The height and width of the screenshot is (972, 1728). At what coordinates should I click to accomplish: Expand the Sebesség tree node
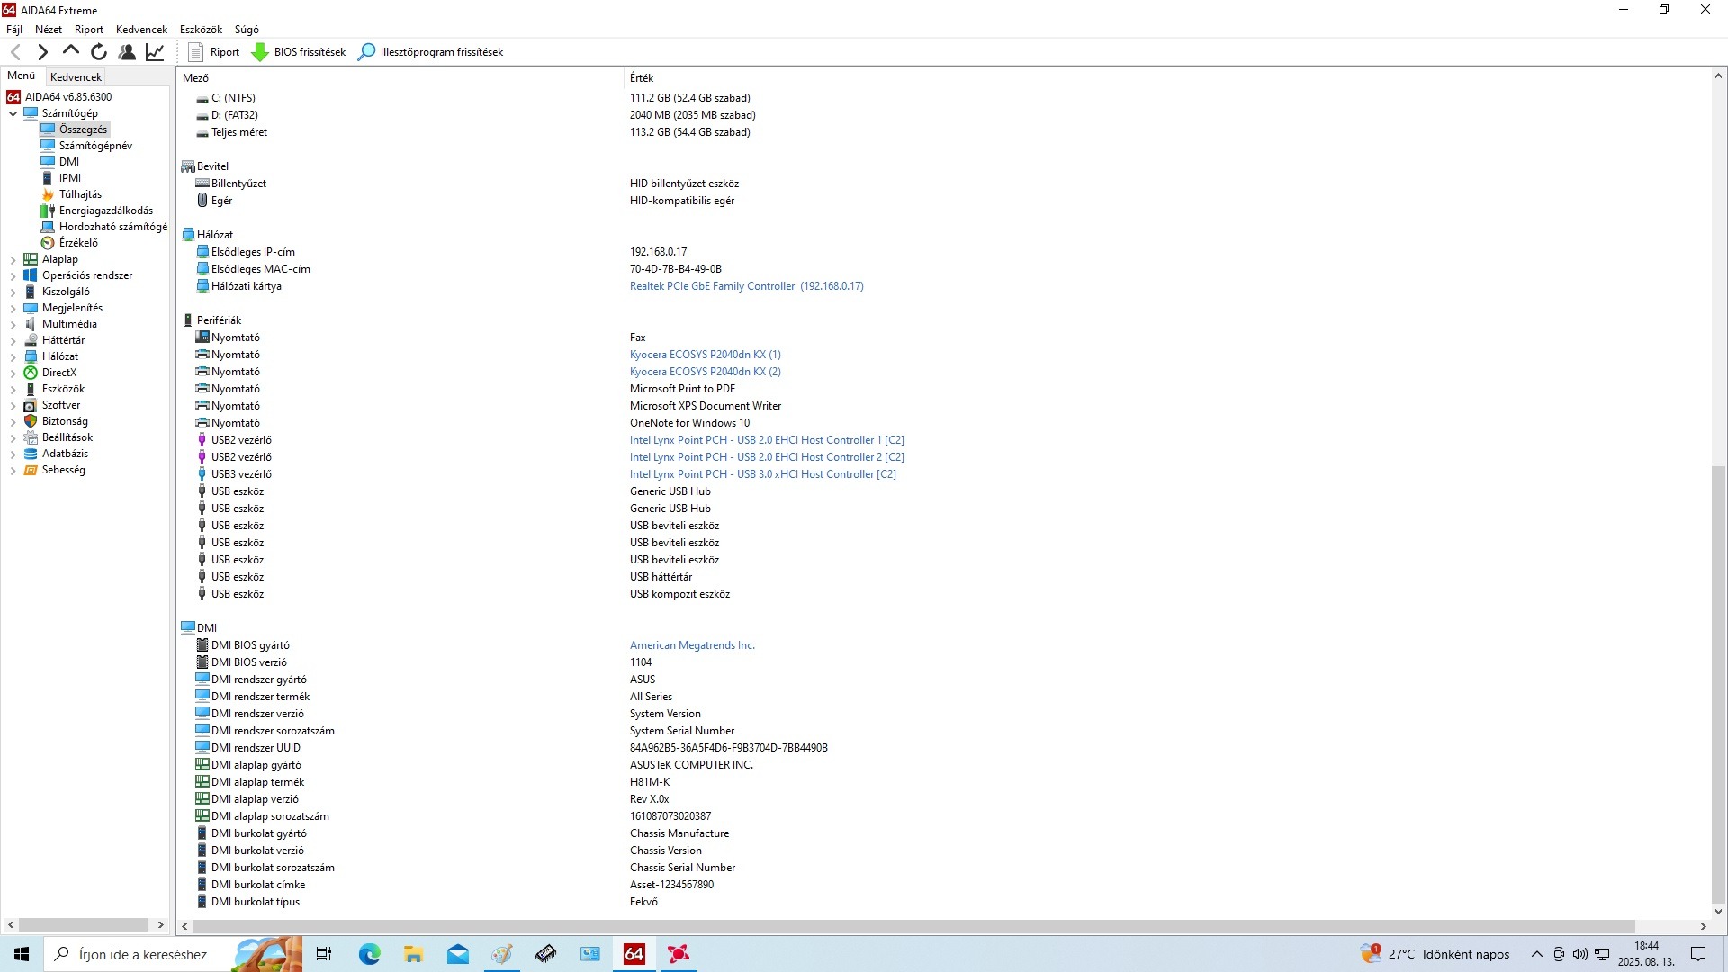point(13,471)
